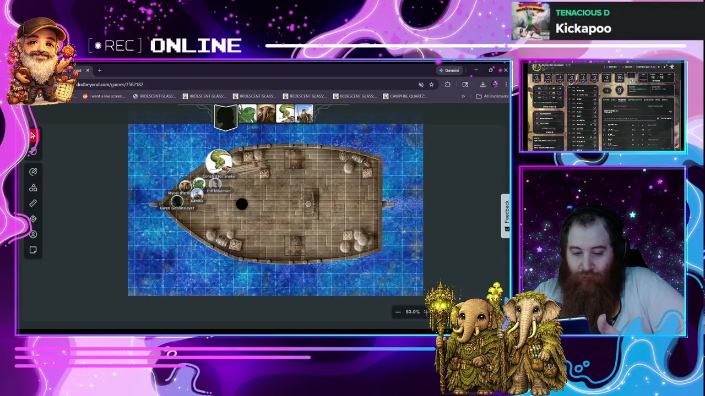Image resolution: width=705 pixels, height=396 pixels.
Task: Click the Gwen Goblinslayer token
Action: [176, 202]
